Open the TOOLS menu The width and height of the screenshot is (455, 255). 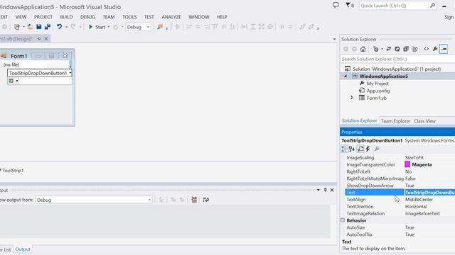coord(129,17)
